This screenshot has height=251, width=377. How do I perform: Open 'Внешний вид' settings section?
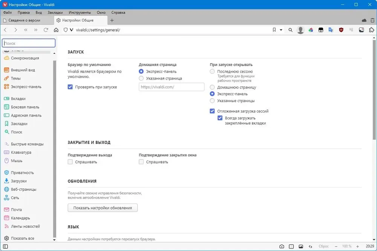pos(23,70)
